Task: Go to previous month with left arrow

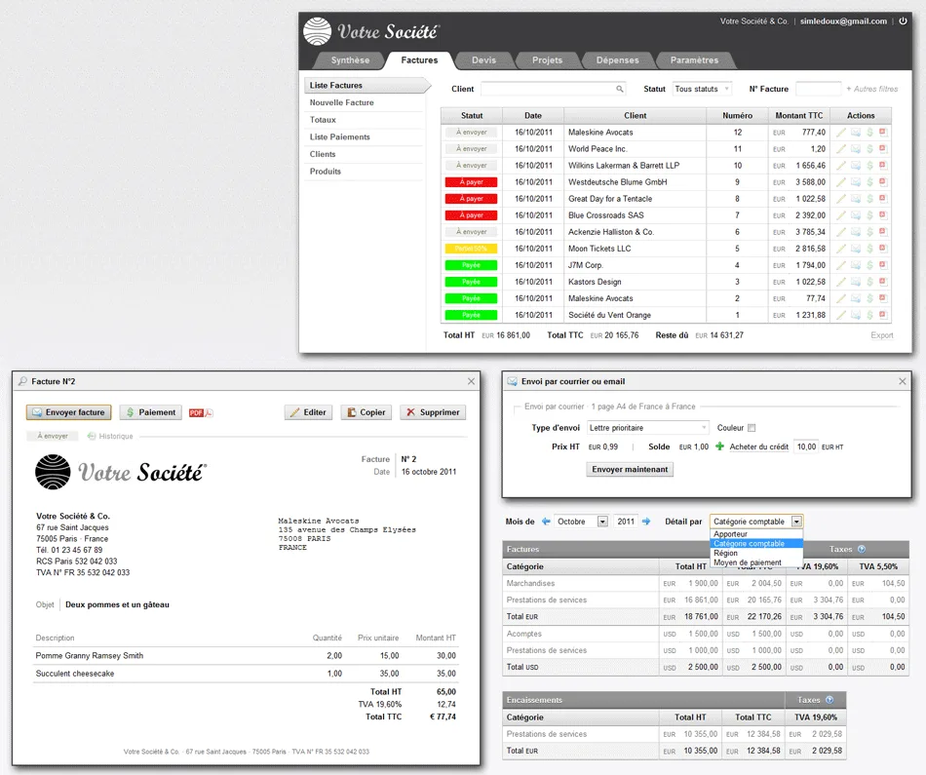Action: pos(546,522)
